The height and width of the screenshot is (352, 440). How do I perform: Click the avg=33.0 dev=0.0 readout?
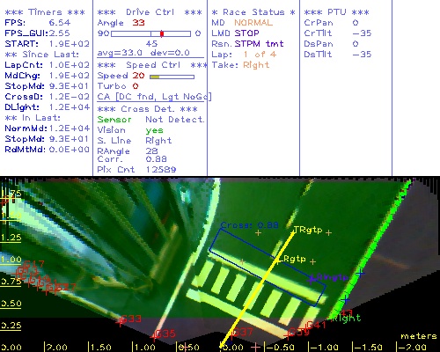[x=143, y=53]
